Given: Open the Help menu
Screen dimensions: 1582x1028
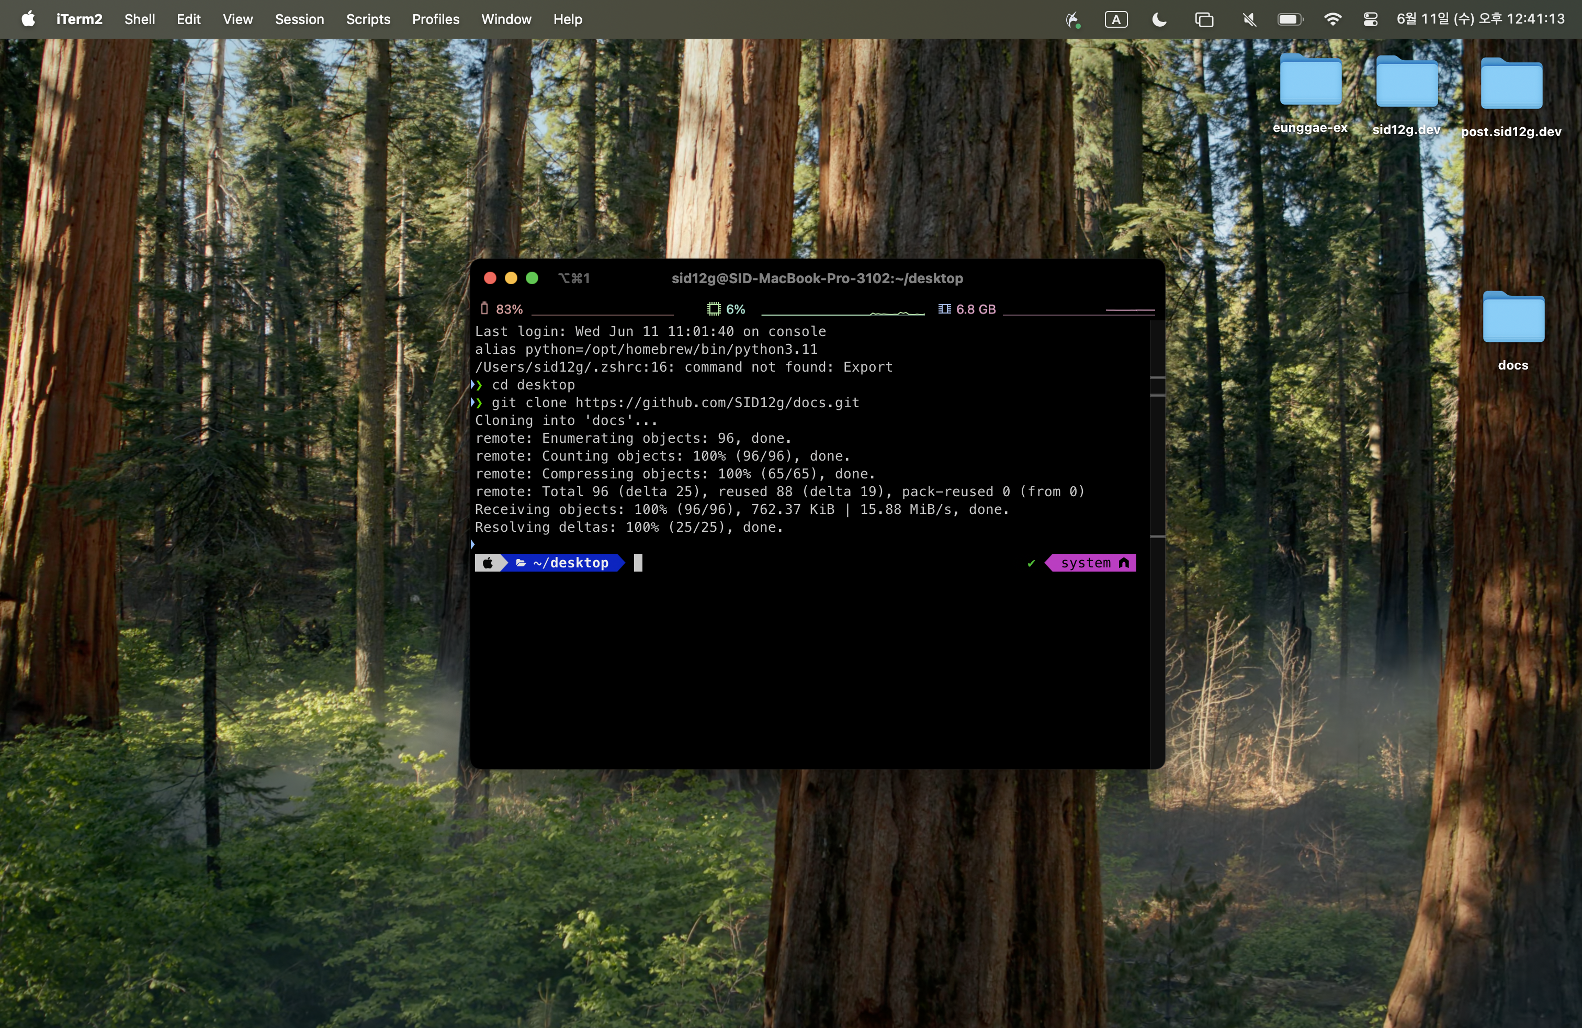Looking at the screenshot, I should tap(568, 19).
